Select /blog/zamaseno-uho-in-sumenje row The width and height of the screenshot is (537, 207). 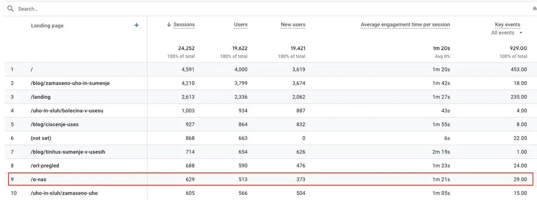click(271, 83)
